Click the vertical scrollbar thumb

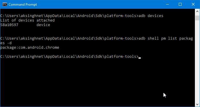pos(197,18)
